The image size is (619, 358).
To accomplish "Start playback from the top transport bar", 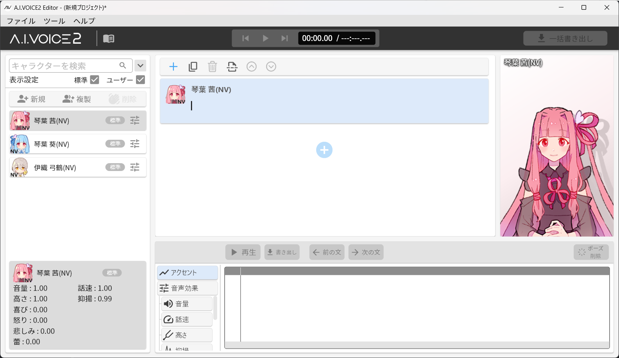I will 265,38.
